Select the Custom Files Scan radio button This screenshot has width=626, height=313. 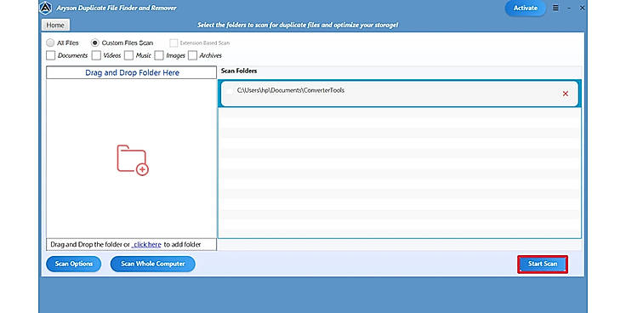95,43
